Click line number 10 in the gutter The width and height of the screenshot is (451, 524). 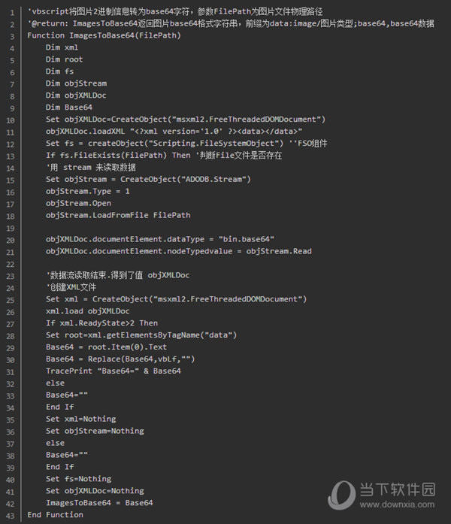pyautogui.click(x=11, y=120)
